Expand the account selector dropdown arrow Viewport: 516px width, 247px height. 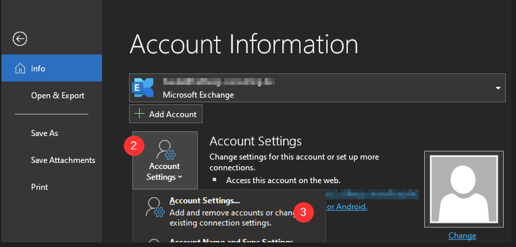click(498, 88)
